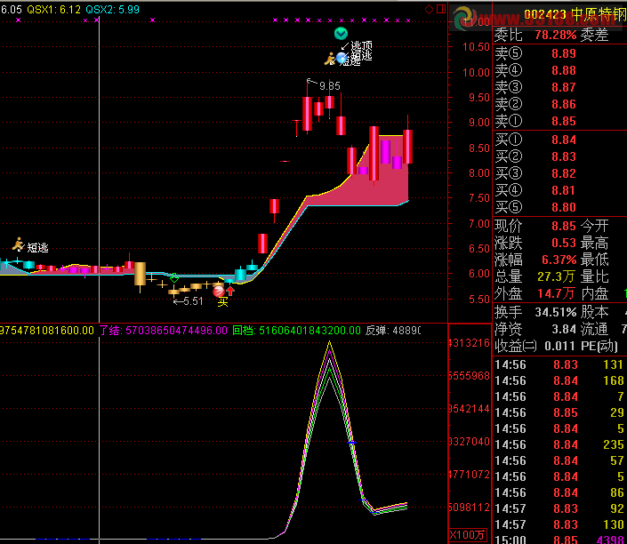Select the 回档 indicator value label
Screen dimensions: 627x544
[x=297, y=331]
